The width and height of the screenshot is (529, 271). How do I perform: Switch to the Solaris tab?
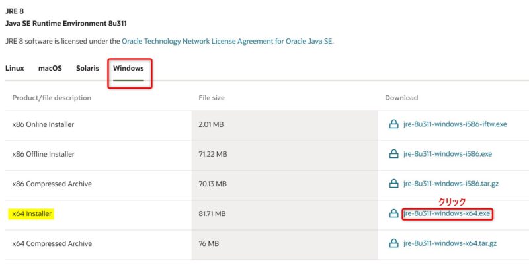[87, 68]
